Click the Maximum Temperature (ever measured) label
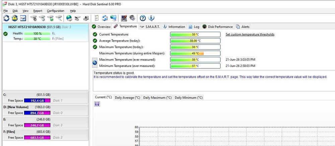This screenshot has width=335, height=146. [127, 60]
